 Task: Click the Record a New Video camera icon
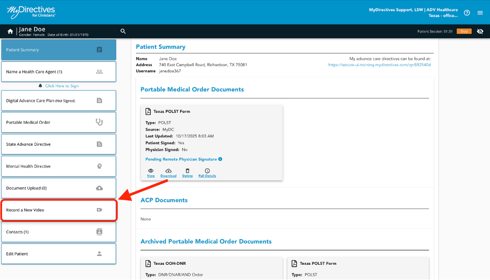(x=99, y=210)
